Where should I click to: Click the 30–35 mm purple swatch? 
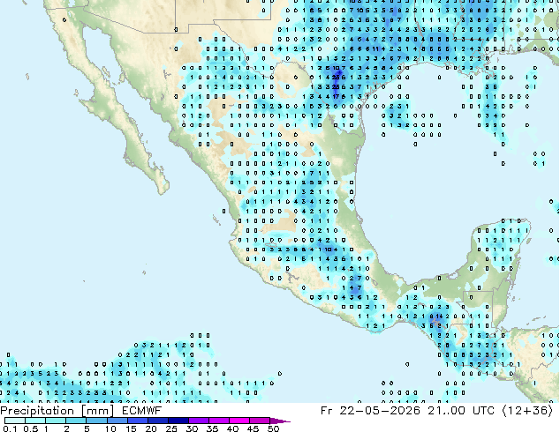tap(198, 421)
